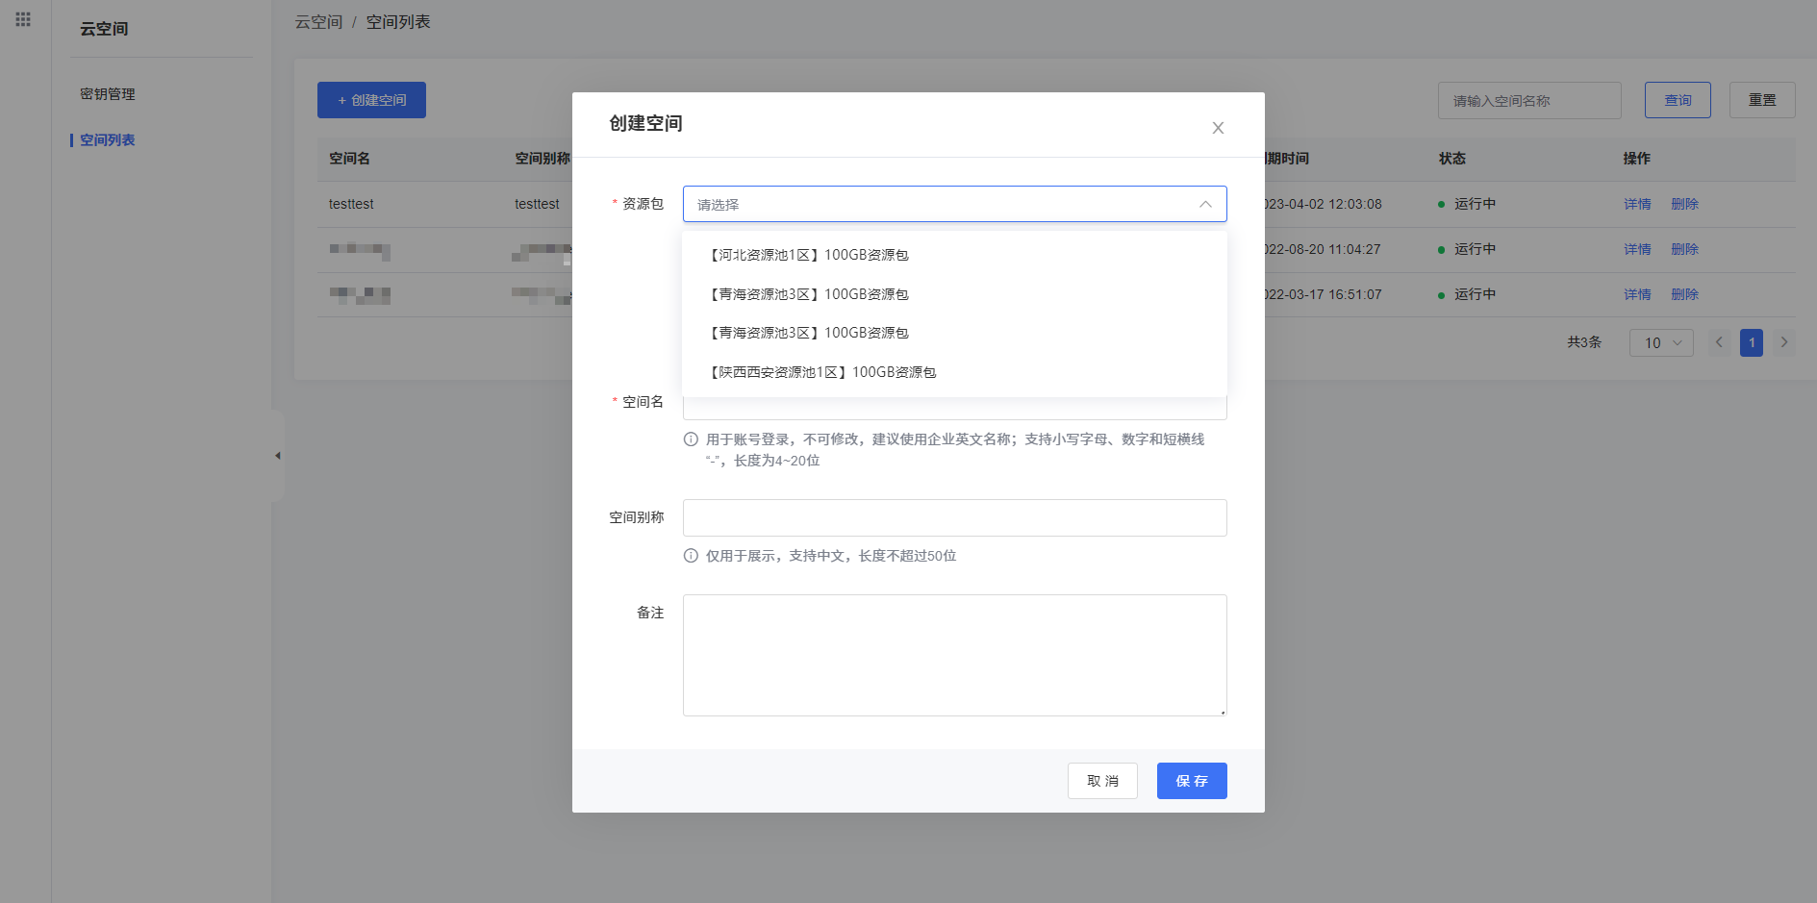Open 详情 link for testtest row

pos(1636,204)
